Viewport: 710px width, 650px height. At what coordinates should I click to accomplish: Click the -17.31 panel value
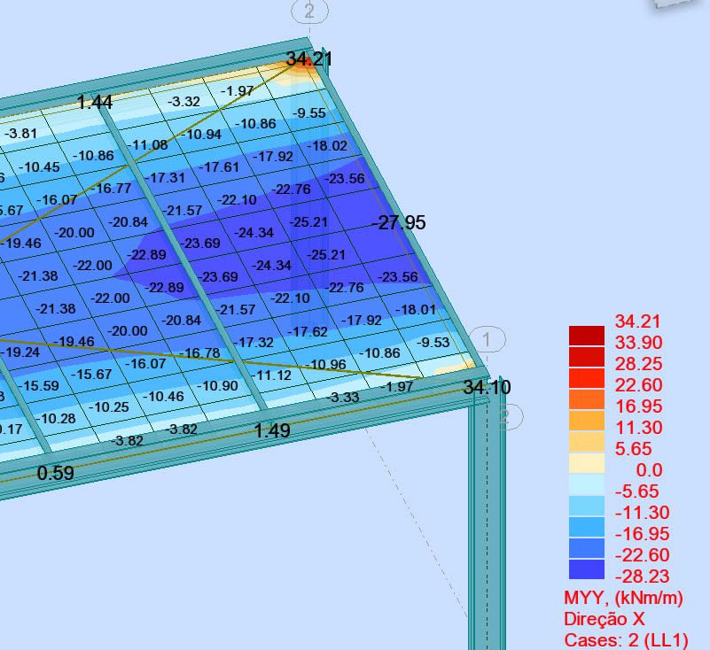click(165, 178)
